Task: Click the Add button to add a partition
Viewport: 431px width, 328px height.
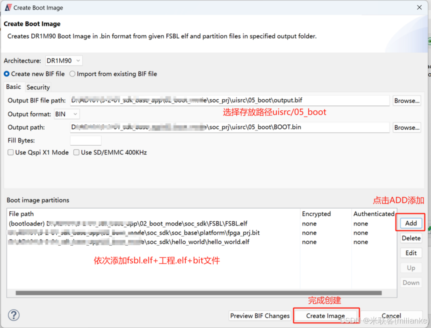Action: point(410,223)
